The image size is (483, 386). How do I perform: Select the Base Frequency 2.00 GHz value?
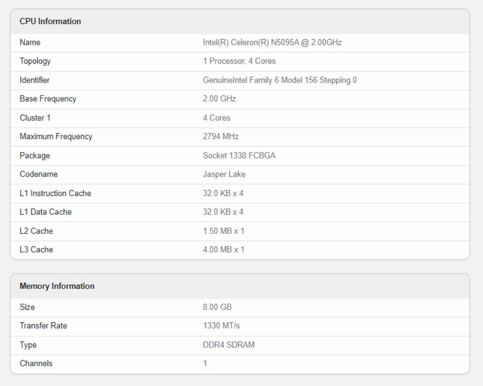coord(219,99)
